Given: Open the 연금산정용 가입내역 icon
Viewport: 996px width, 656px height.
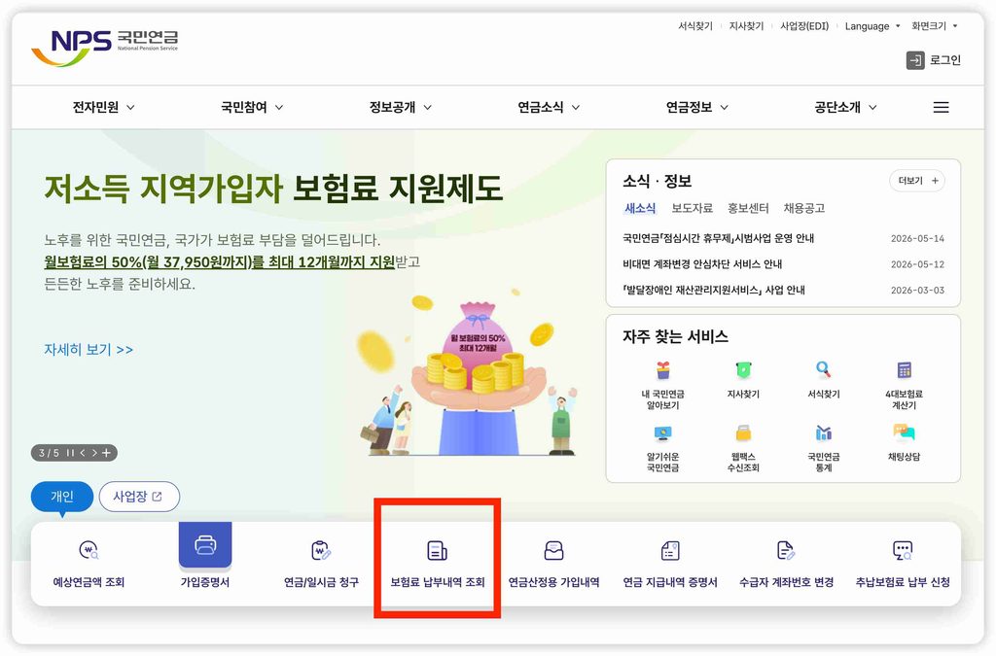Looking at the screenshot, I should pos(553,550).
